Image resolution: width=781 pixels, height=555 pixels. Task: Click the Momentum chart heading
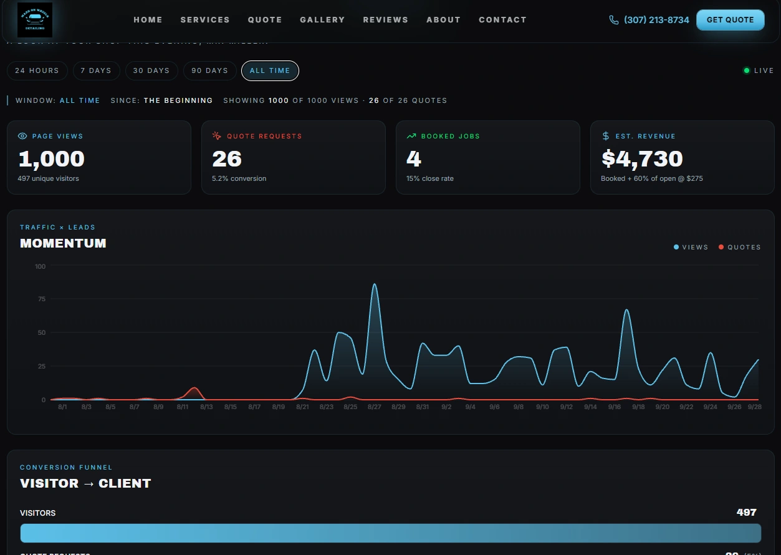click(x=63, y=243)
